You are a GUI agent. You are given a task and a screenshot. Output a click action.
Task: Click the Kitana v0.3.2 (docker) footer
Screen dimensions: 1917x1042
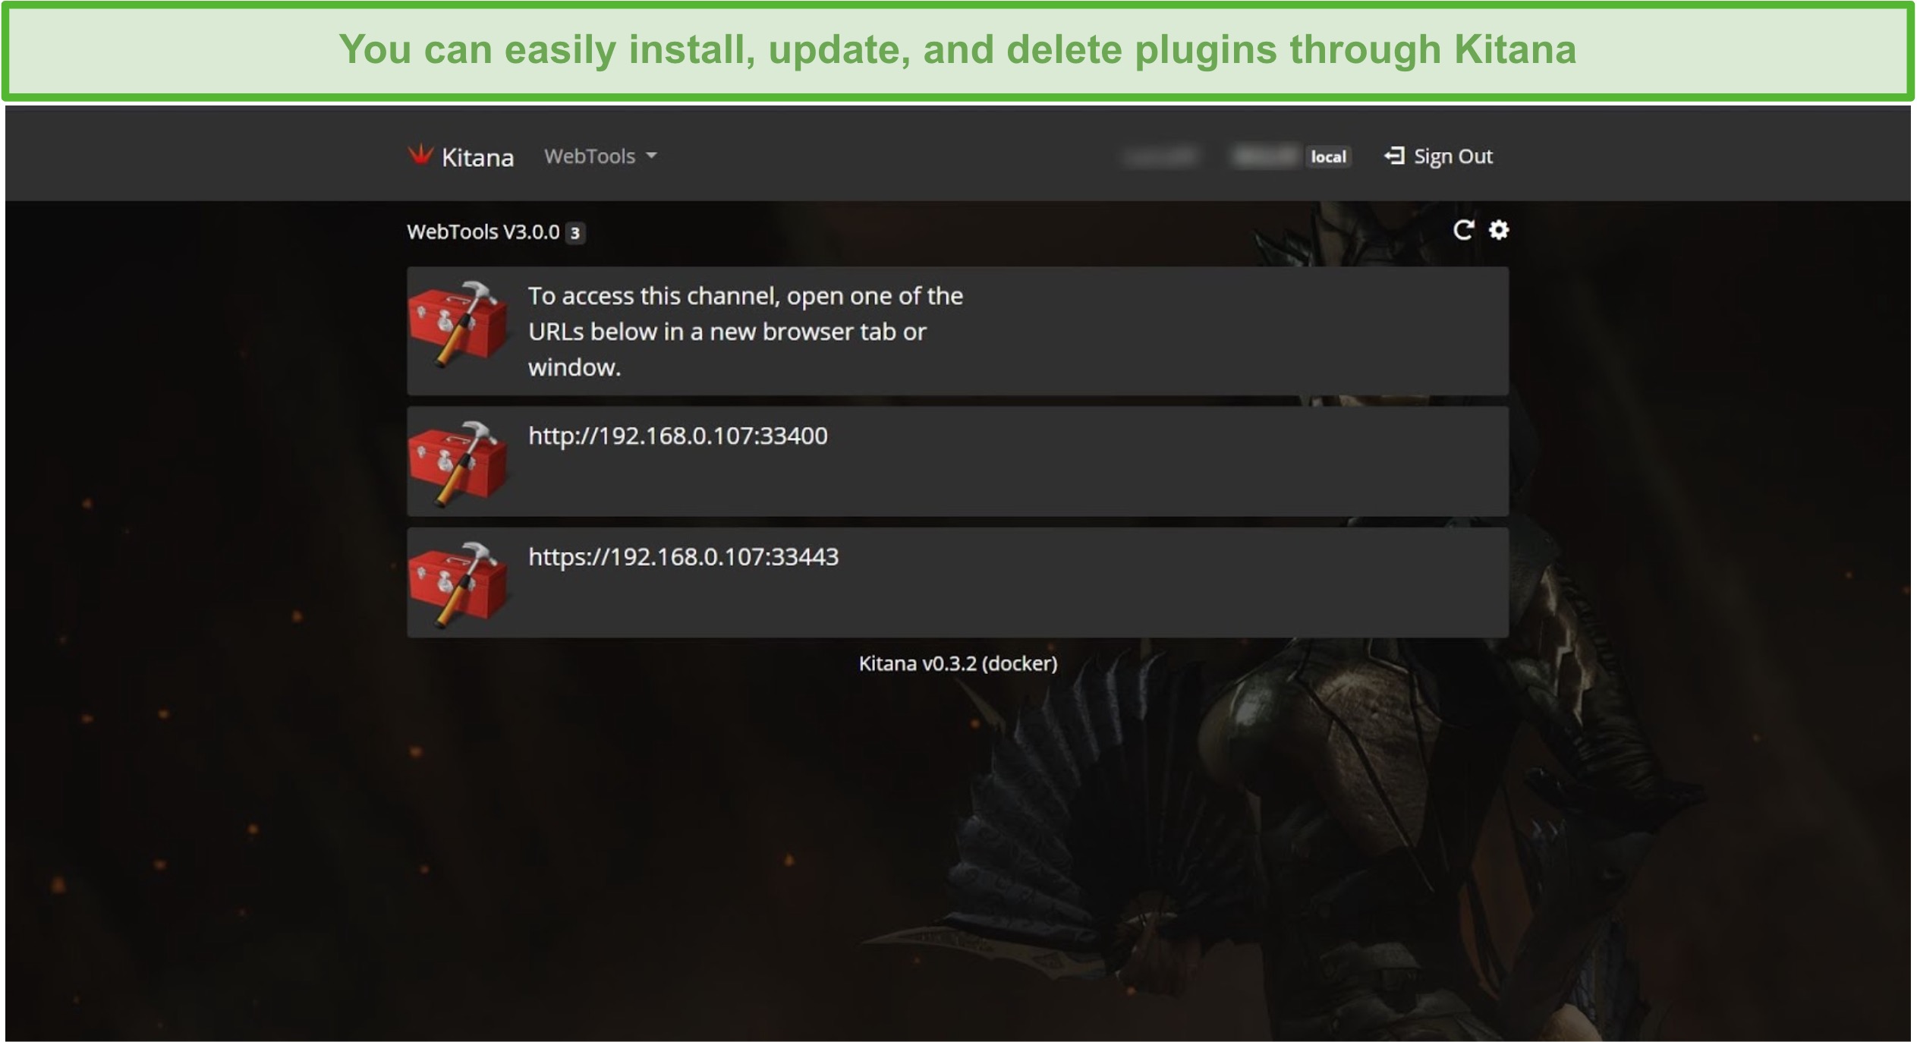[958, 663]
